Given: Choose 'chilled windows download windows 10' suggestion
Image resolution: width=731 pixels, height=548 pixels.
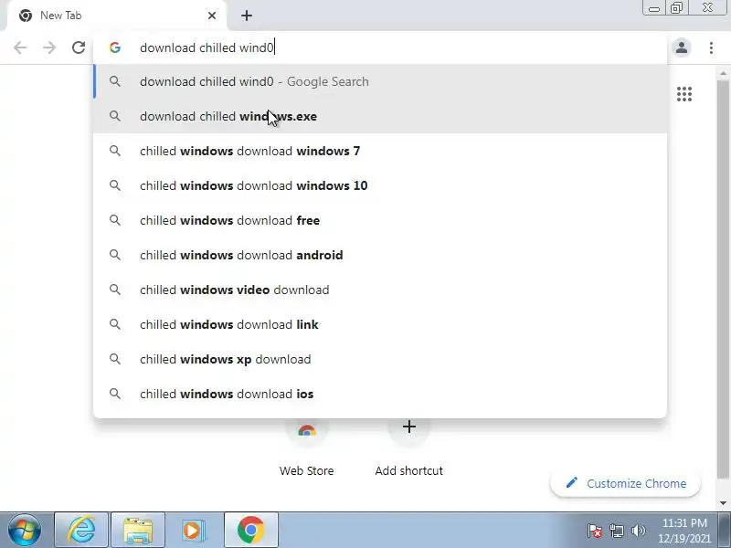Looking at the screenshot, I should pos(380,185).
